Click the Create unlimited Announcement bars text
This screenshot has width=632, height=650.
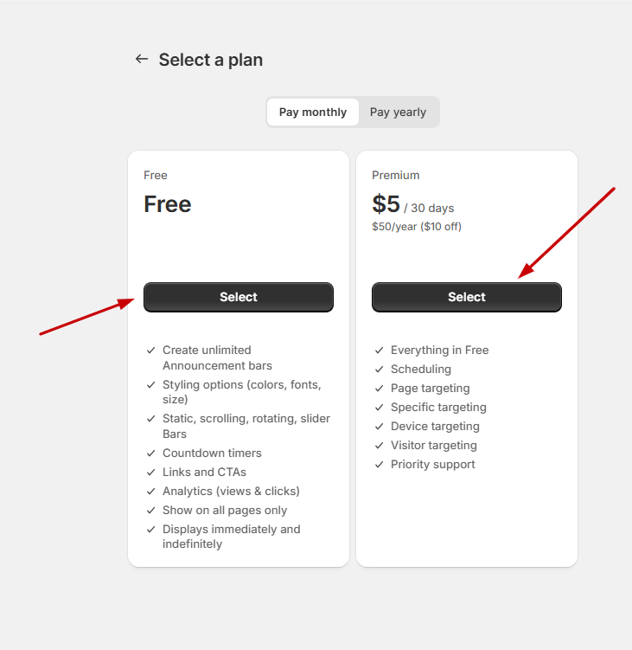[216, 357]
